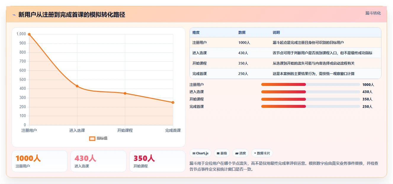
Task: Click the 1000人 value beside the progress bar
Action: pos(368,85)
